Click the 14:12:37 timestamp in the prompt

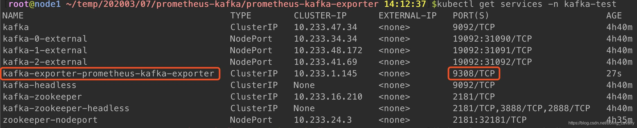[405, 4]
